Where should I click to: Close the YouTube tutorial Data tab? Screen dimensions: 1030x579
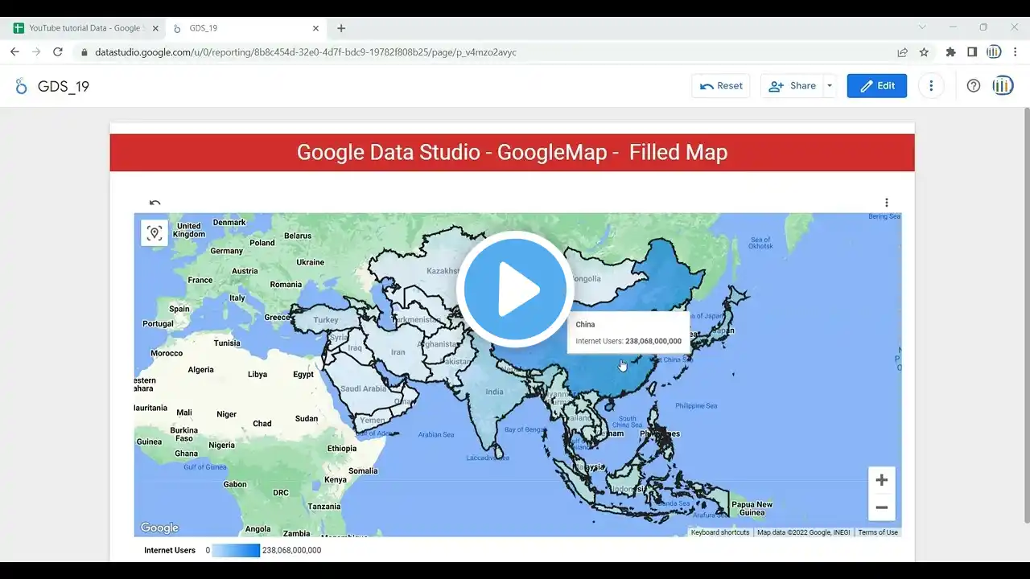(x=155, y=28)
